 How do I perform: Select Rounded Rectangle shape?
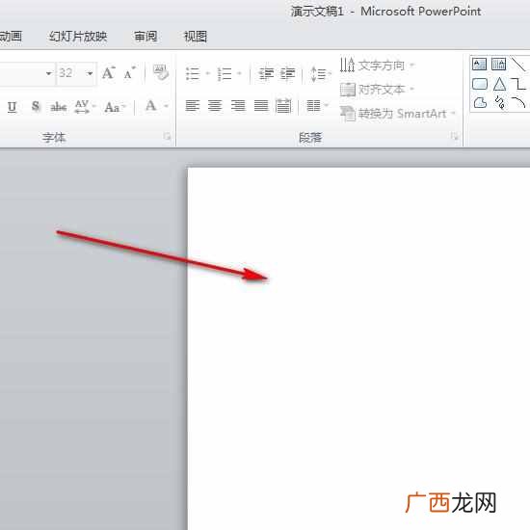480,84
